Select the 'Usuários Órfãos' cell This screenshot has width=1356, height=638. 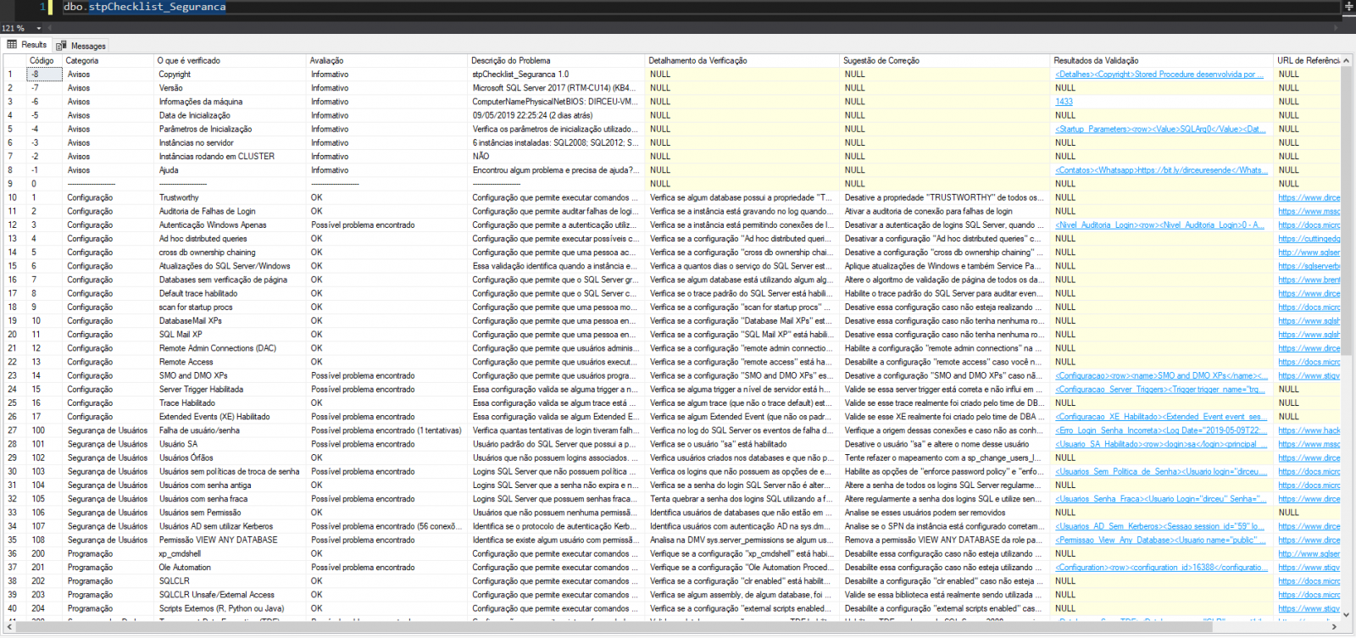(x=230, y=458)
